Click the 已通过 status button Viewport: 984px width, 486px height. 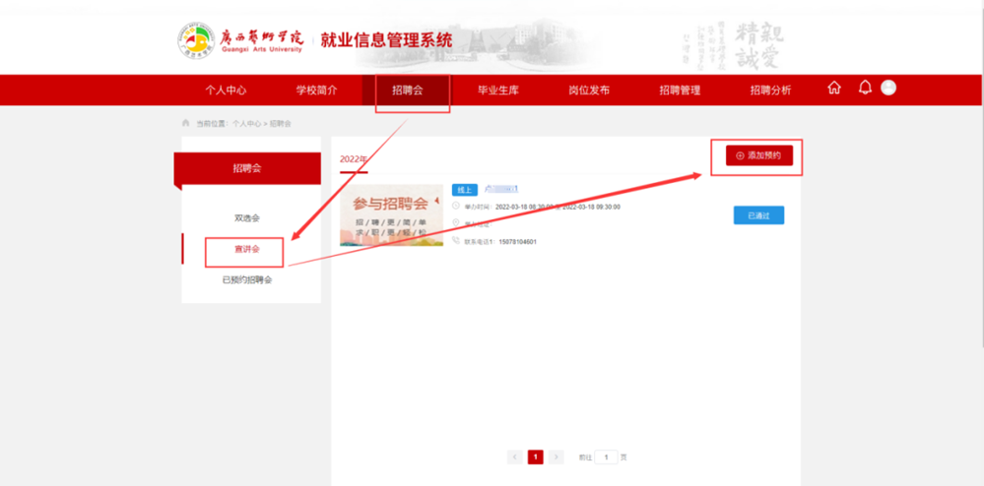[758, 215]
